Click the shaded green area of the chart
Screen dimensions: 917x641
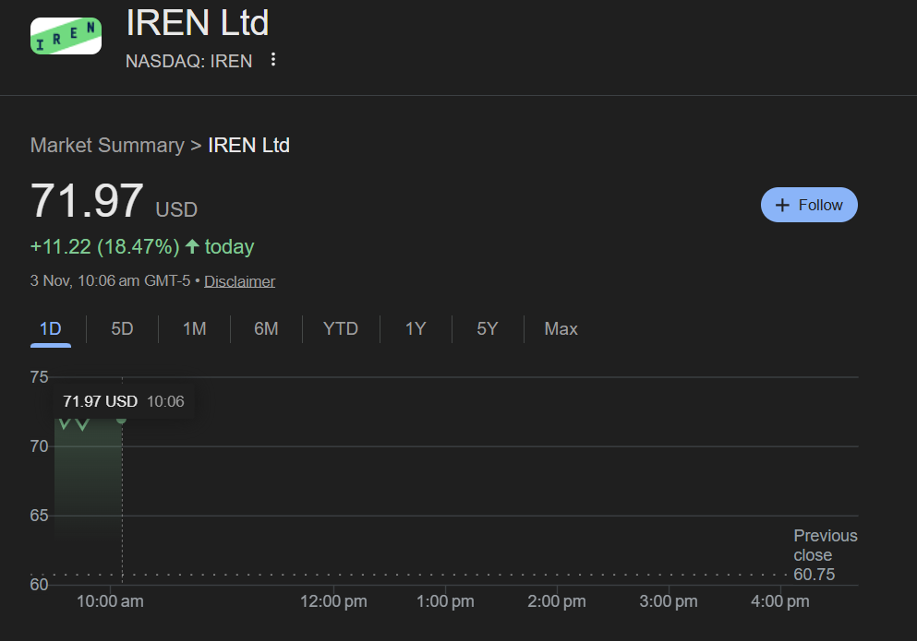pos(88,480)
